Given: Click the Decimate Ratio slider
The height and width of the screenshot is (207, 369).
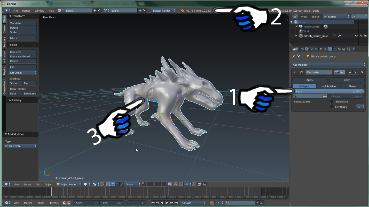Looking at the screenshot, I should (328, 91).
